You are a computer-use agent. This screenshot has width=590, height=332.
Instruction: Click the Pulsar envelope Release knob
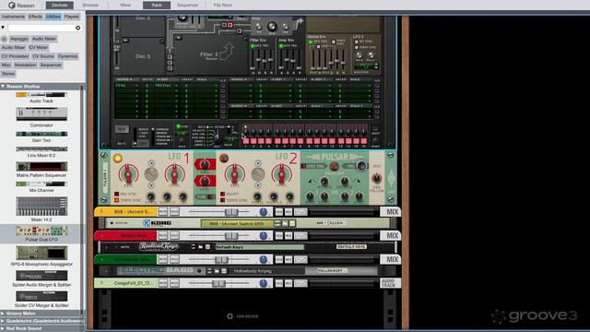pyautogui.click(x=344, y=182)
